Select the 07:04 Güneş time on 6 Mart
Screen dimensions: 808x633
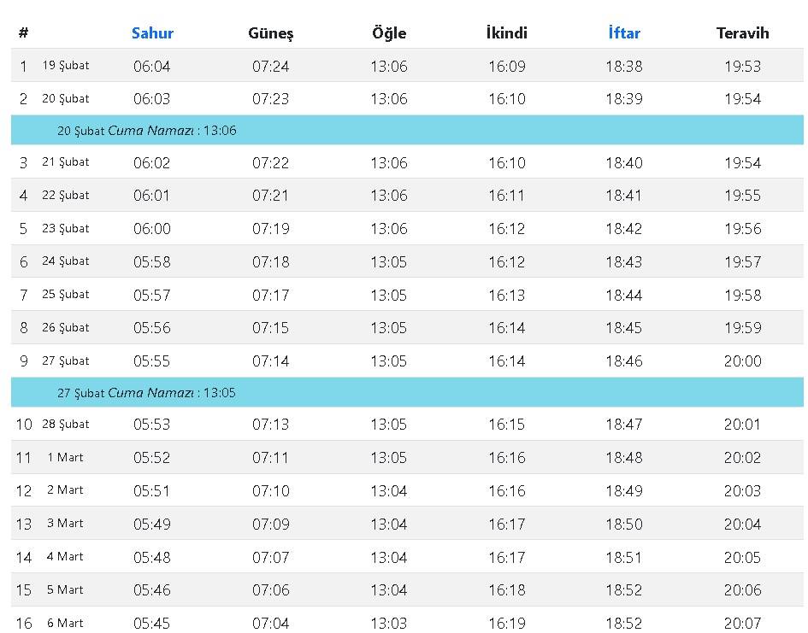(x=270, y=623)
